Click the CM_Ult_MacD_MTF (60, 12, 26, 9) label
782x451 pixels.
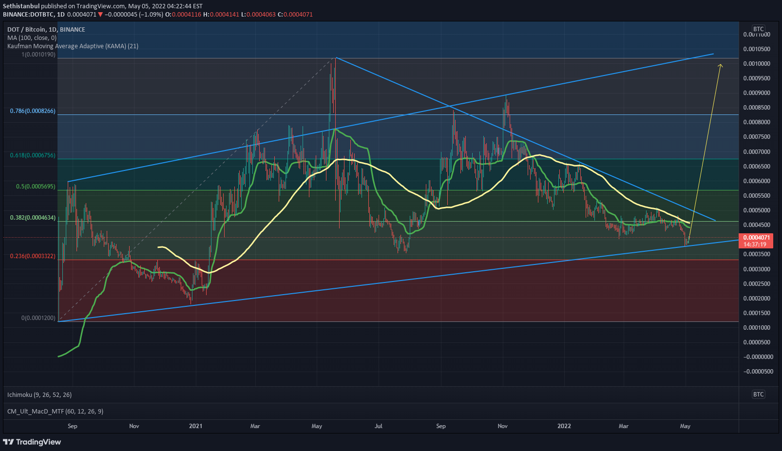[x=55, y=411]
